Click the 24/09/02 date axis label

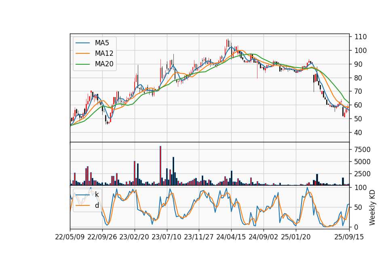[x=263, y=237]
